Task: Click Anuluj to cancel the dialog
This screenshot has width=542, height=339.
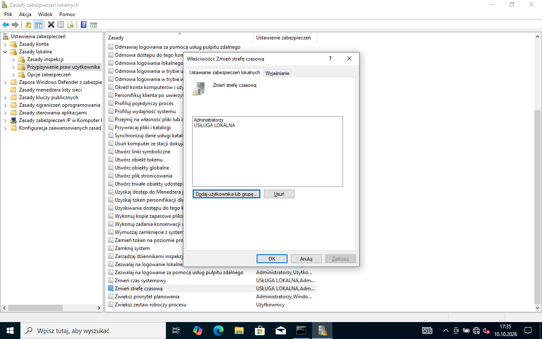Action: pos(306,258)
